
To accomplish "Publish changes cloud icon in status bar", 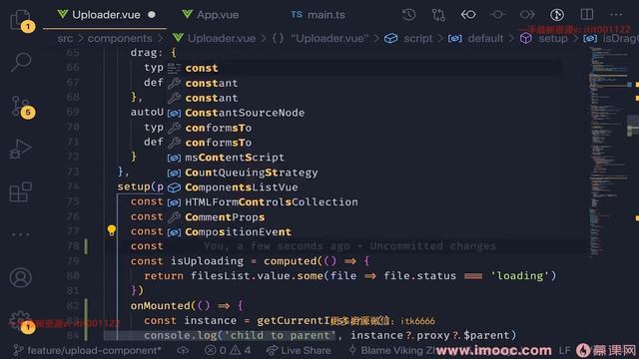I will click(183, 350).
